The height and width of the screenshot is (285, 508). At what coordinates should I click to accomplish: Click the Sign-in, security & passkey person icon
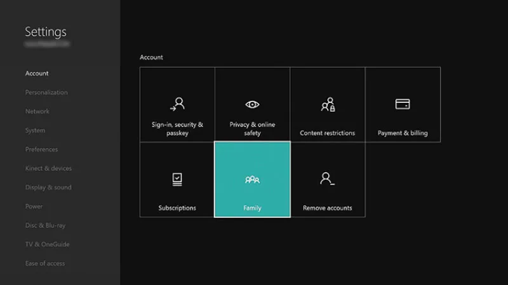click(178, 104)
